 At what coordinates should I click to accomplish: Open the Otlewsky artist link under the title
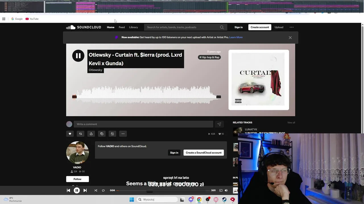[96, 70]
